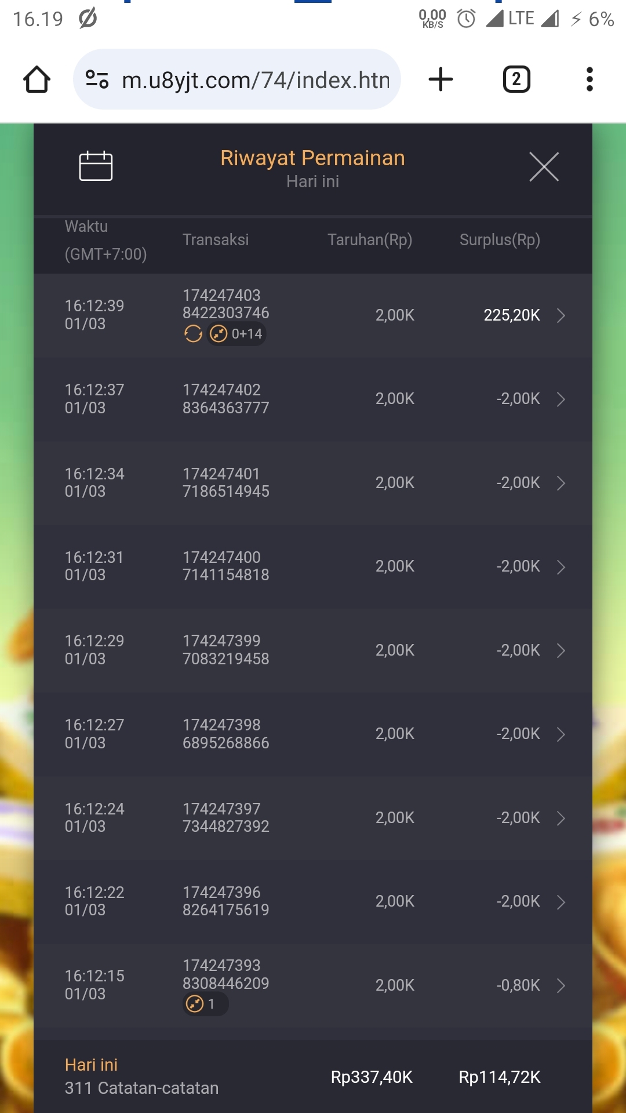Expand details for the 225,20K surplus row
The image size is (626, 1113).
point(561,315)
